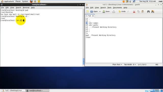Open the volume control tray icon

click(x=130, y=1)
